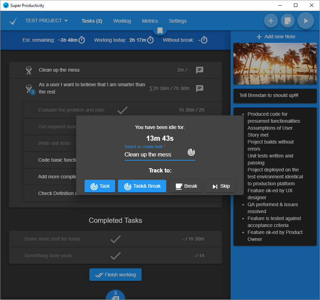Click the Est. remaining timer icon
This screenshot has width=320, height=300.
point(82,40)
